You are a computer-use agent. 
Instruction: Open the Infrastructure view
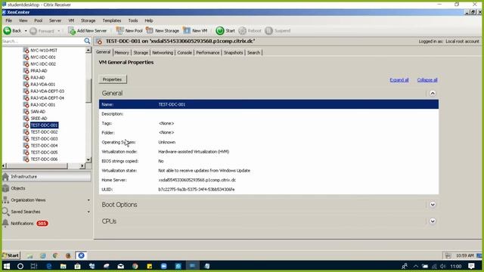click(47, 177)
